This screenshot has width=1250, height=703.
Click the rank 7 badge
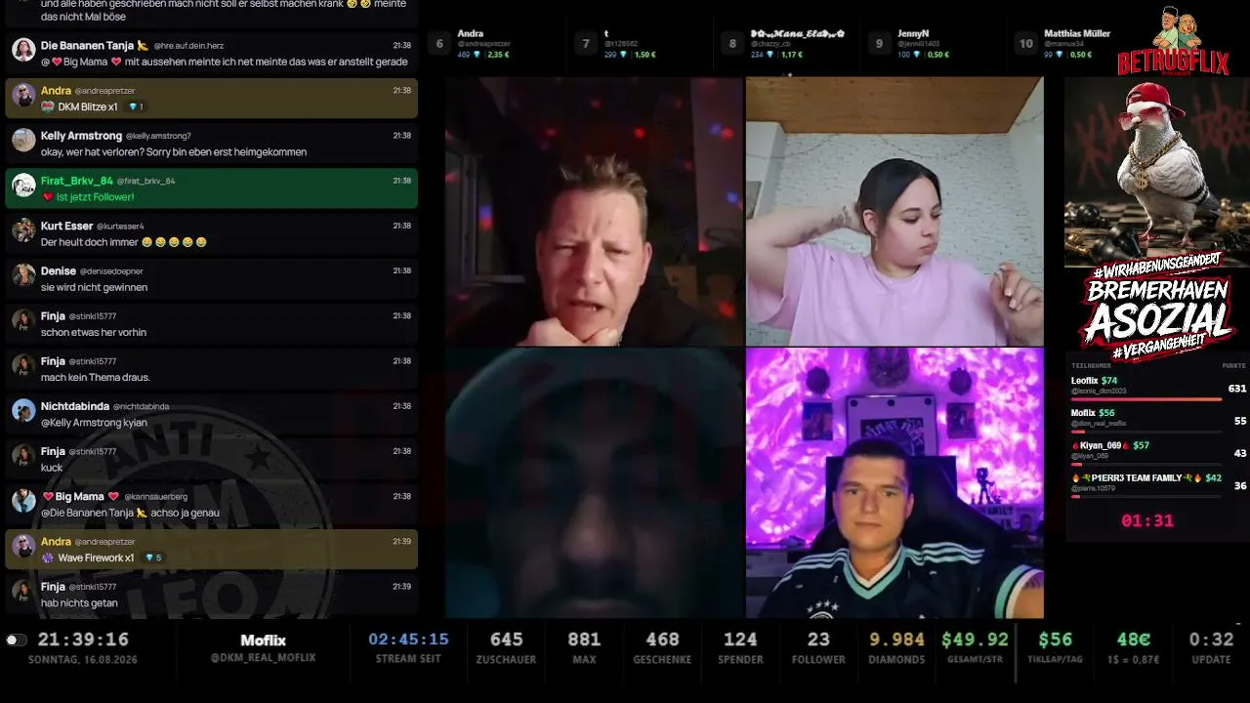[586, 44]
